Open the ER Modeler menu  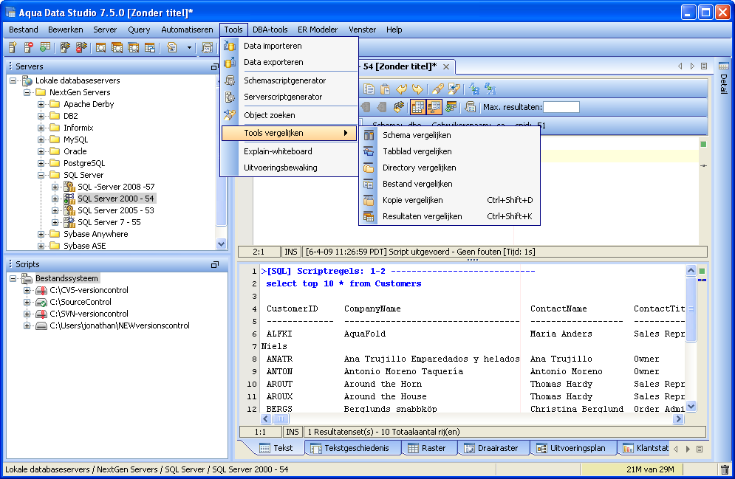(318, 30)
